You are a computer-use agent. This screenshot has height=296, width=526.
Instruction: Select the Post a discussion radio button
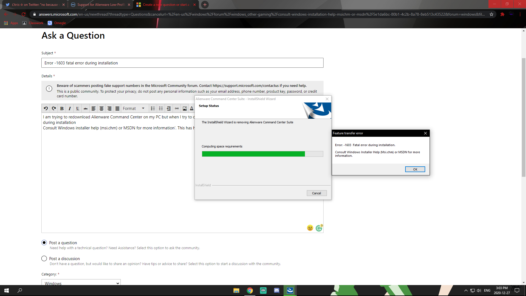[x=44, y=258]
